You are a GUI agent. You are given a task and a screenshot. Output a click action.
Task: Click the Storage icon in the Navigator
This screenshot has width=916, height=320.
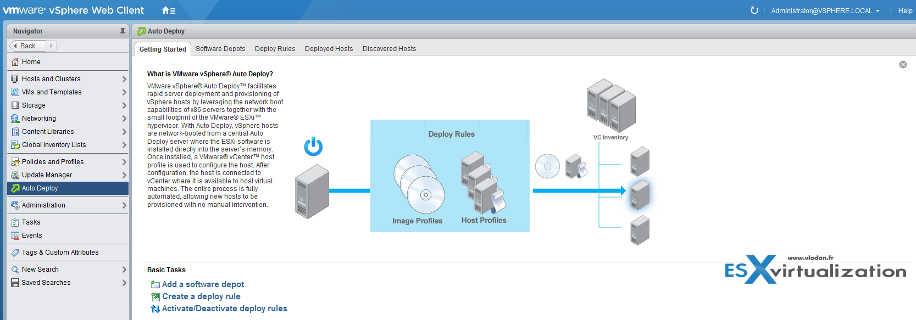pos(15,105)
